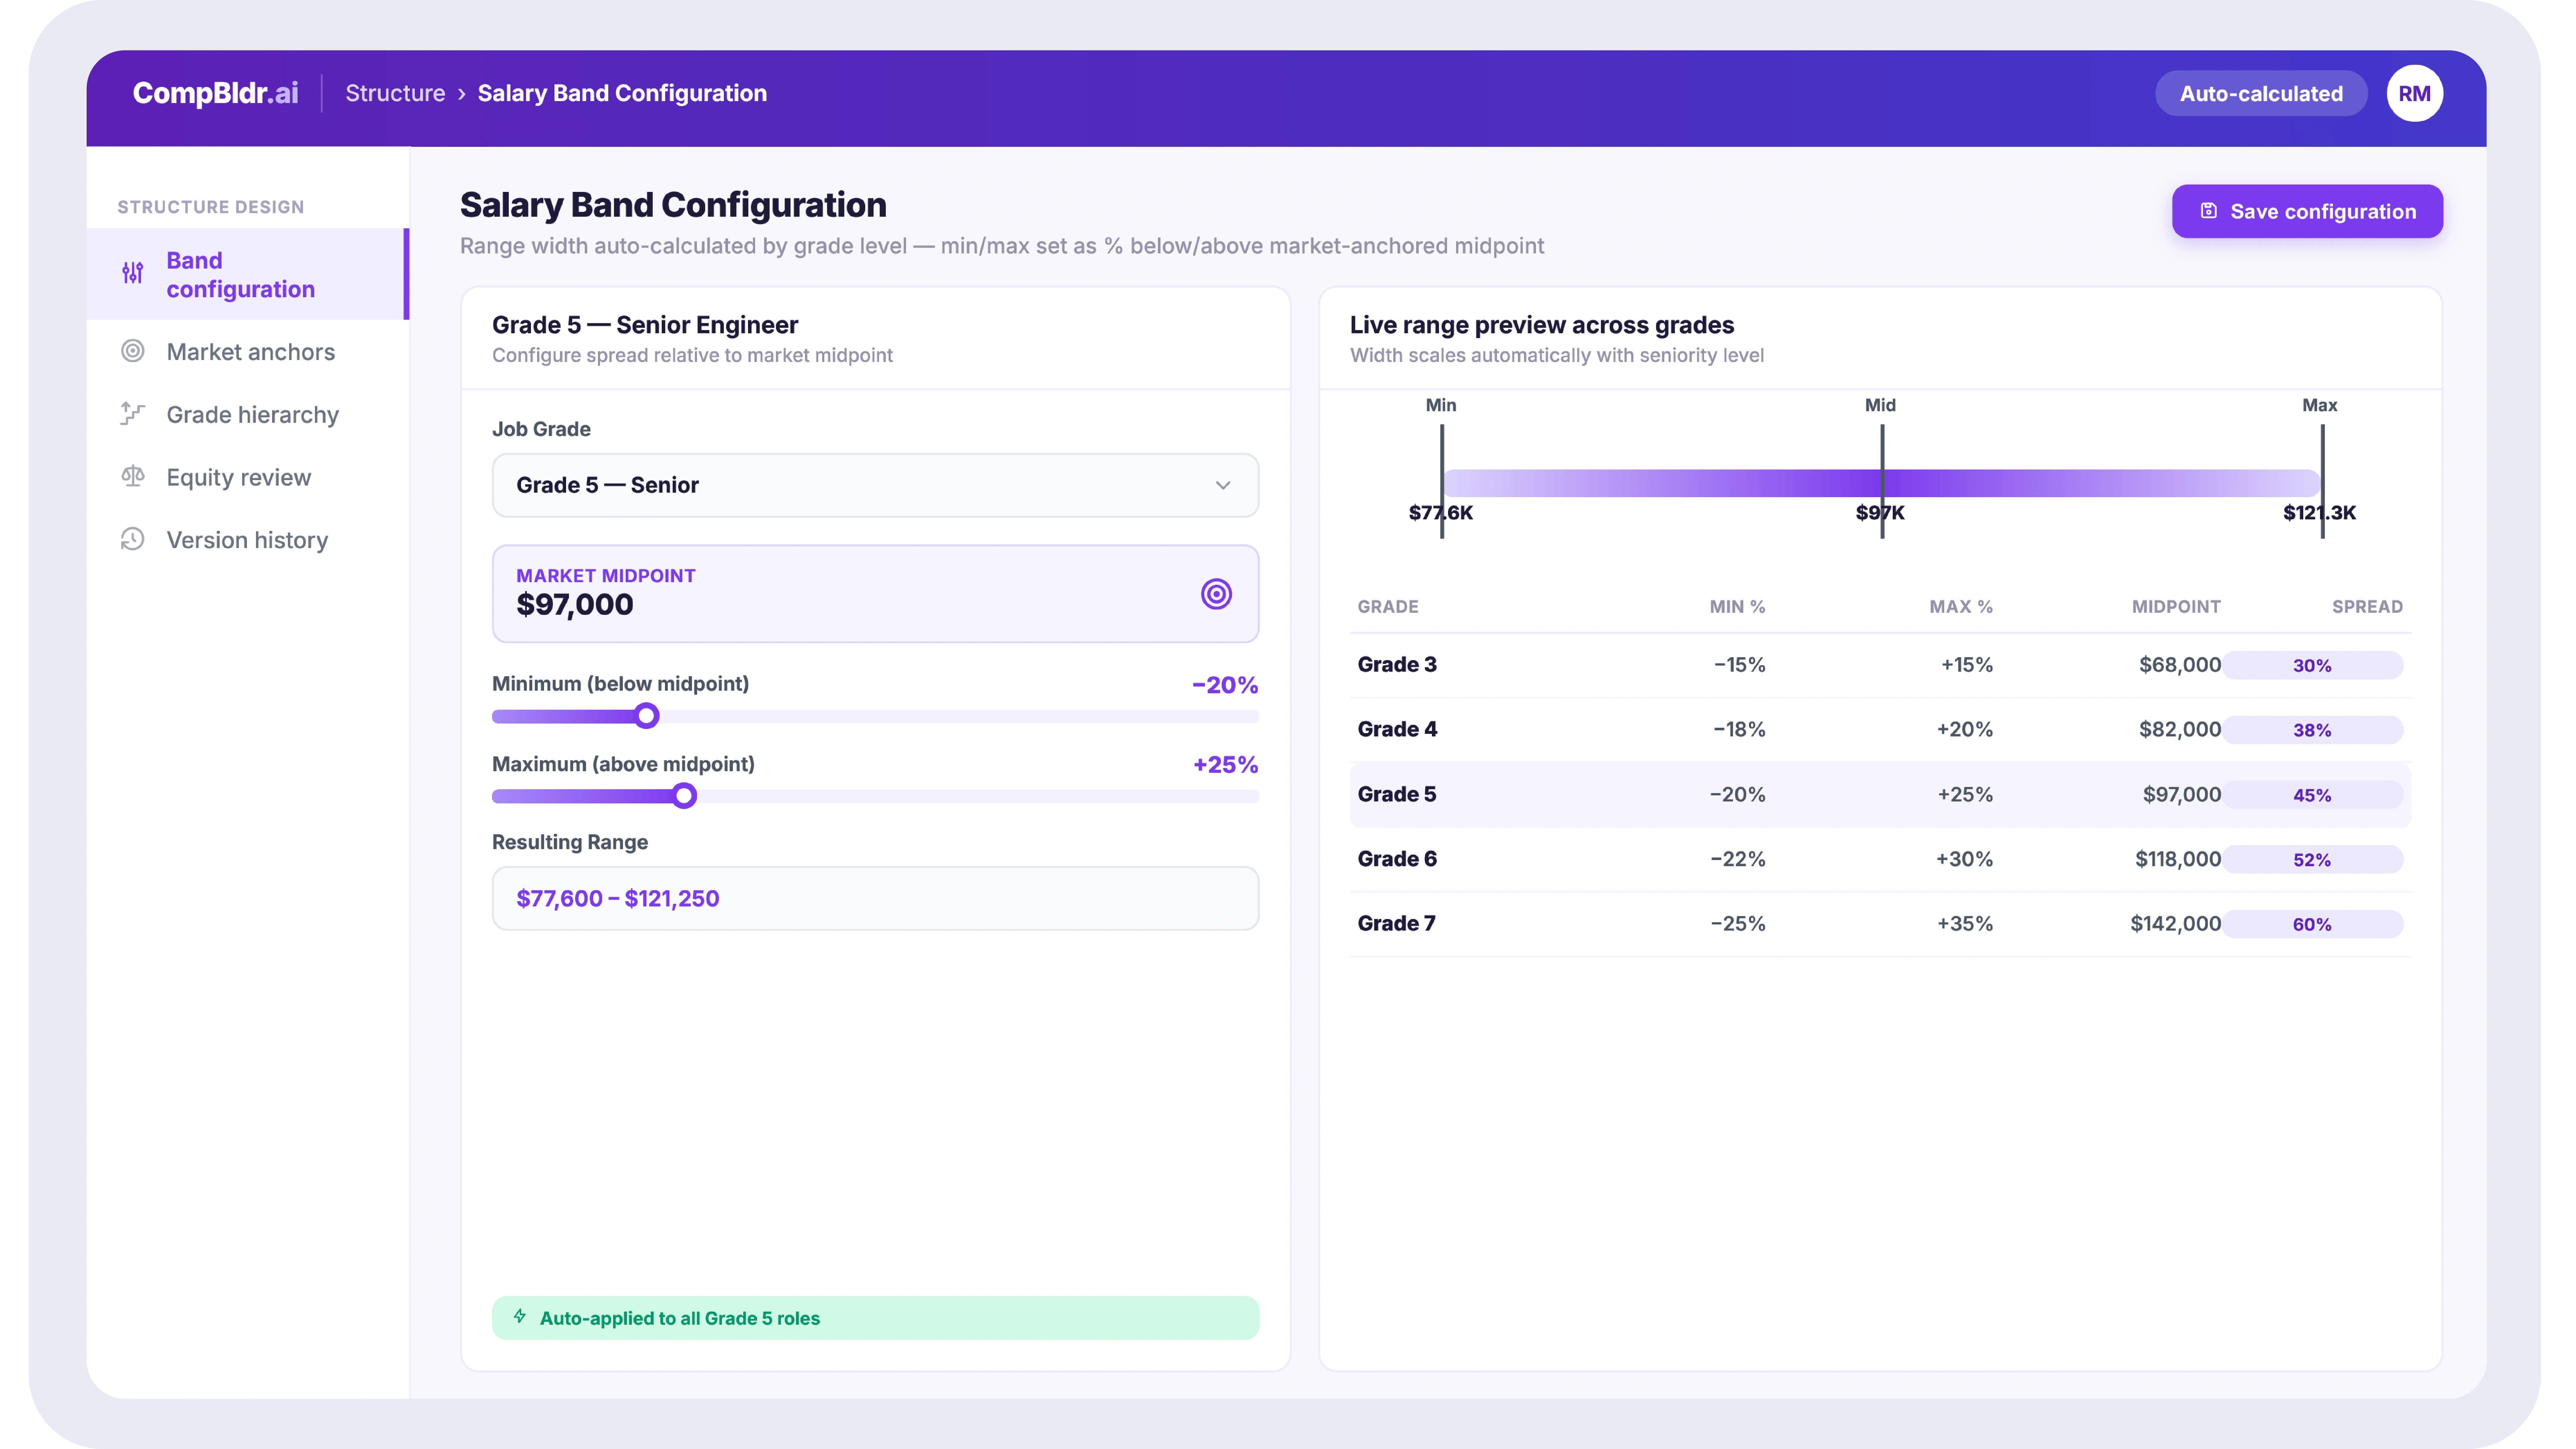Click the +25% maximum value label

tap(1225, 765)
